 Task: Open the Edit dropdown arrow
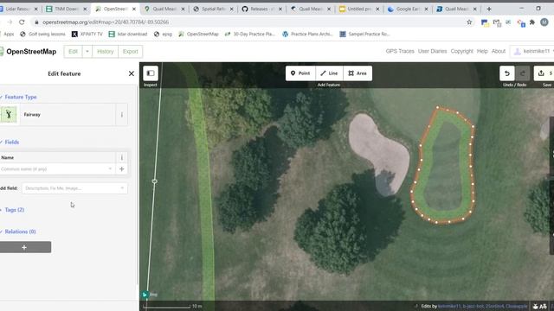click(87, 52)
